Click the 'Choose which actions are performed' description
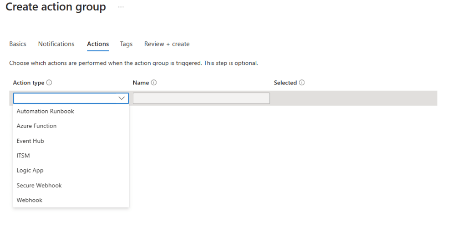Image resolution: width=466 pixels, height=231 pixels. pos(133,63)
